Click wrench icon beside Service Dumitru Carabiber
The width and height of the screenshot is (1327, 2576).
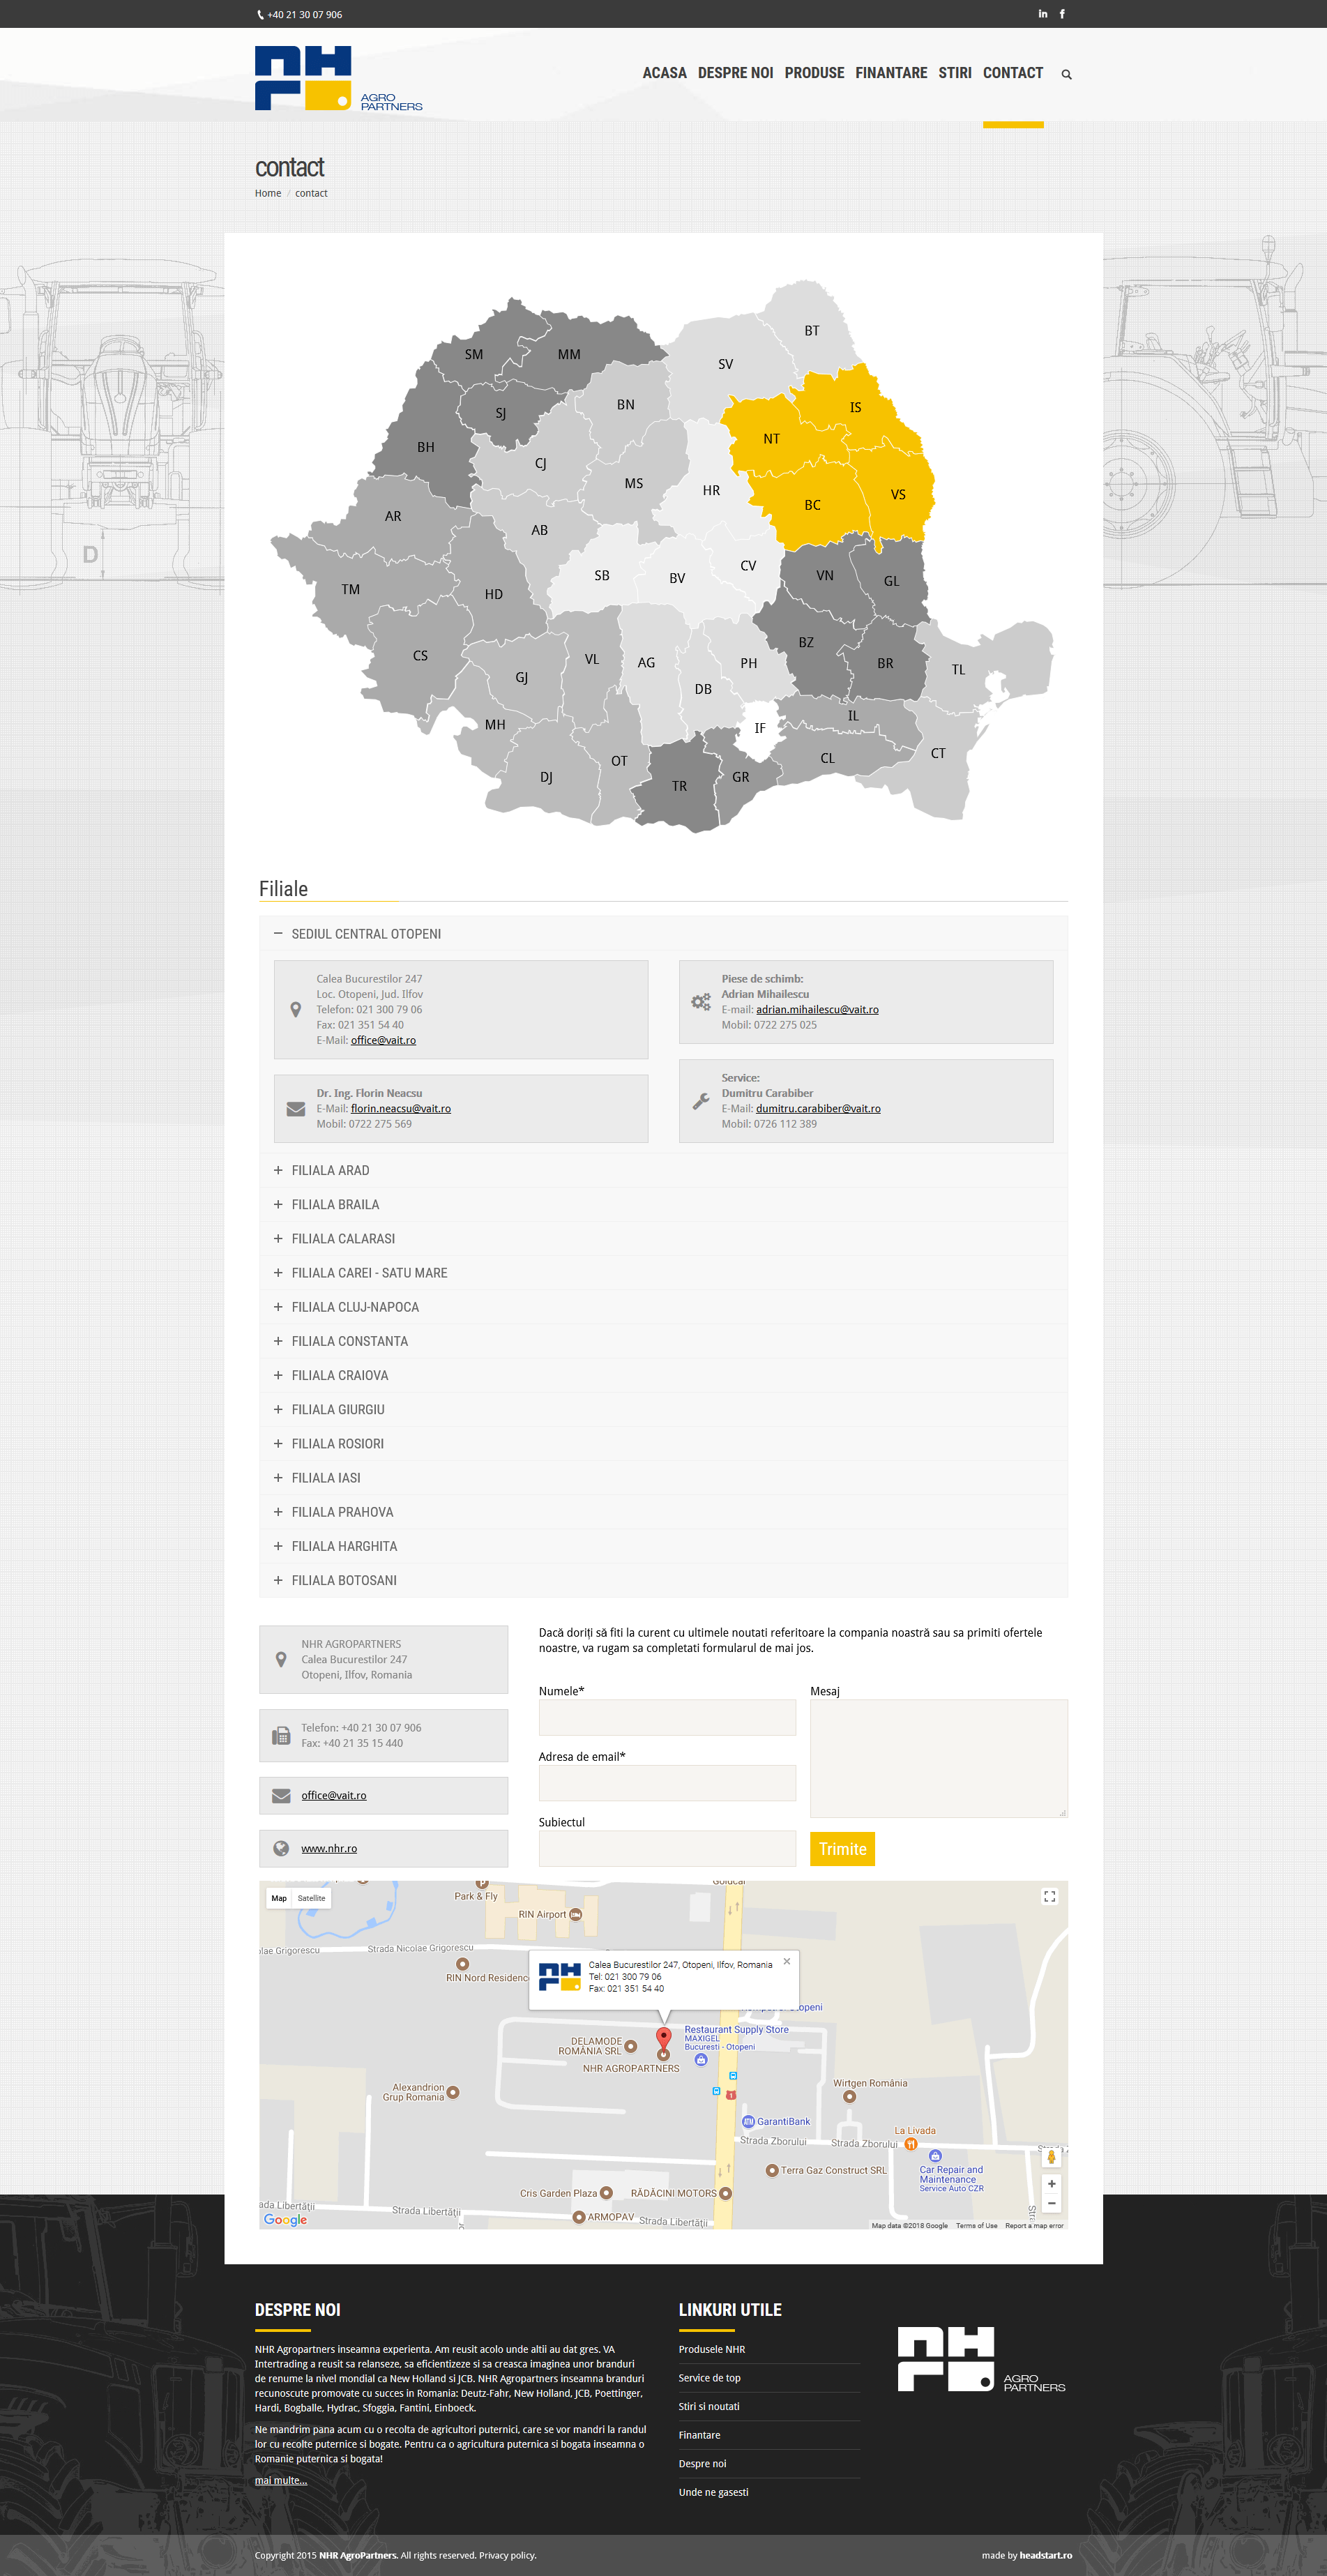click(x=701, y=1101)
